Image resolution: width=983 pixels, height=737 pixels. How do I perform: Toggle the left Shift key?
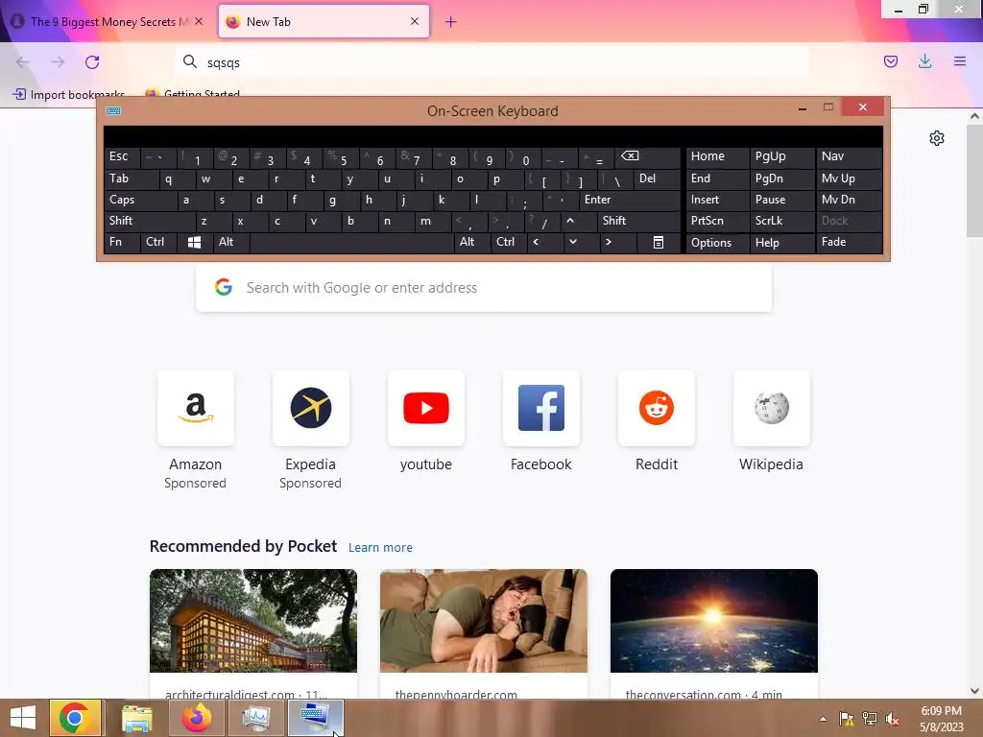click(149, 222)
